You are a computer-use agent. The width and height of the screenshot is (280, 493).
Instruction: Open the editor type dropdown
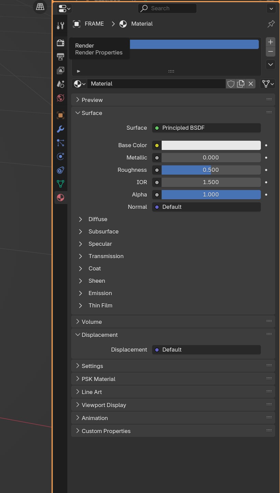65,8
